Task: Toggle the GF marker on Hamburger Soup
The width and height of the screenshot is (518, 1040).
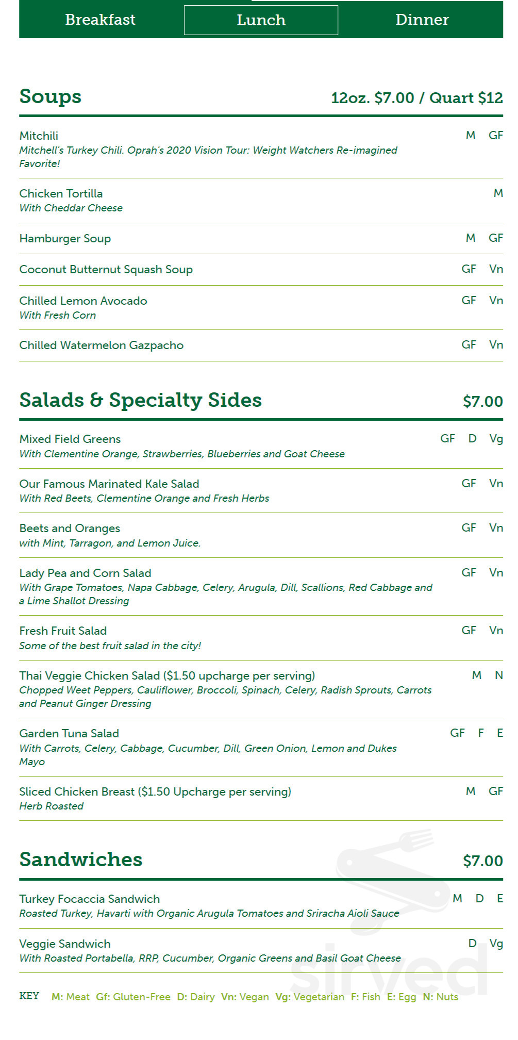Action: (496, 238)
